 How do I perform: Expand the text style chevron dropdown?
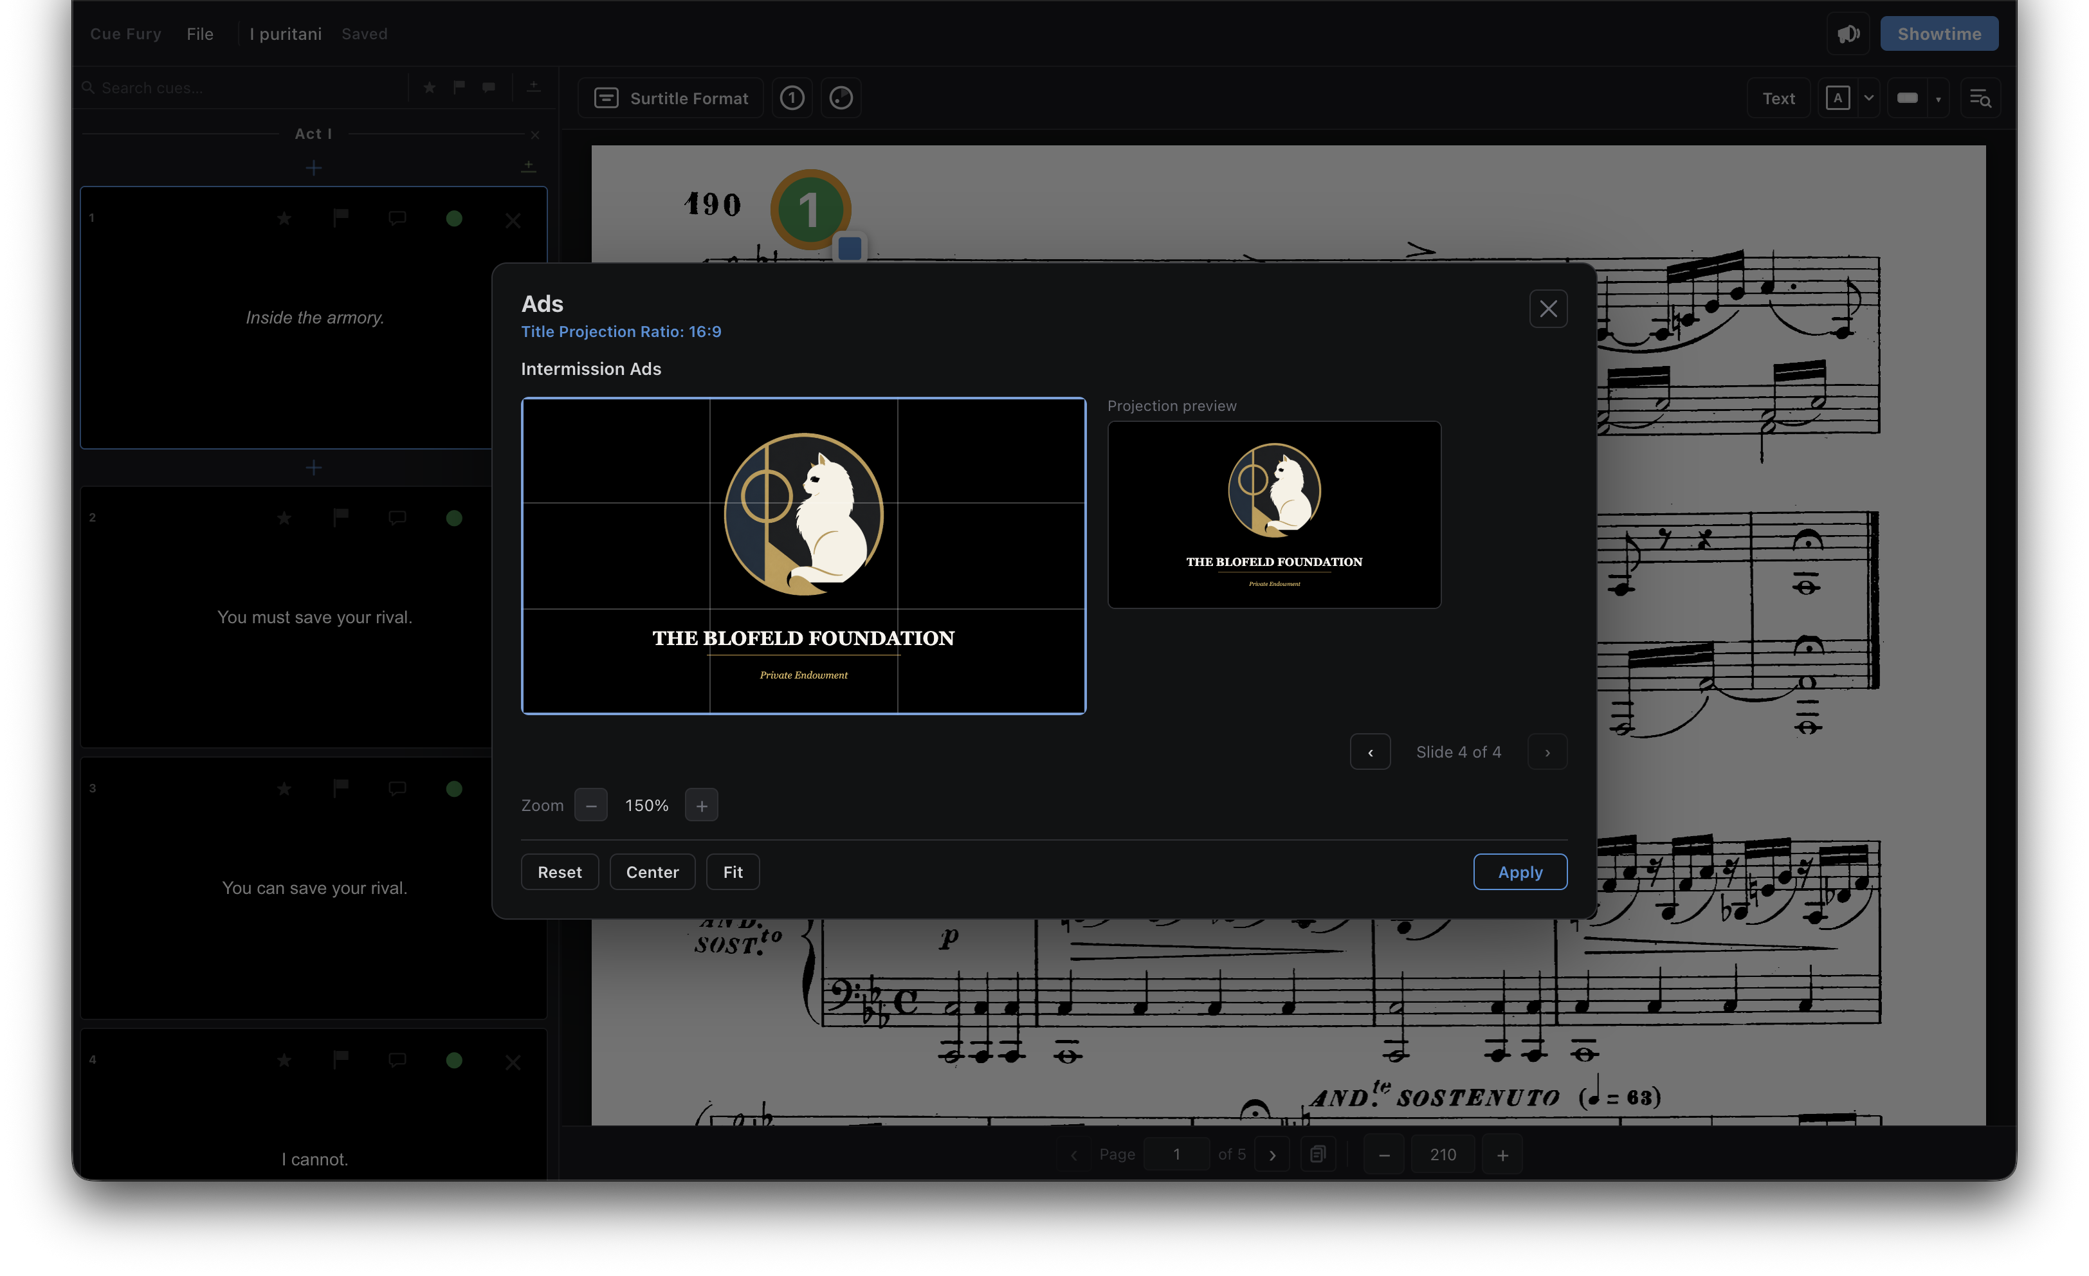coord(1868,98)
